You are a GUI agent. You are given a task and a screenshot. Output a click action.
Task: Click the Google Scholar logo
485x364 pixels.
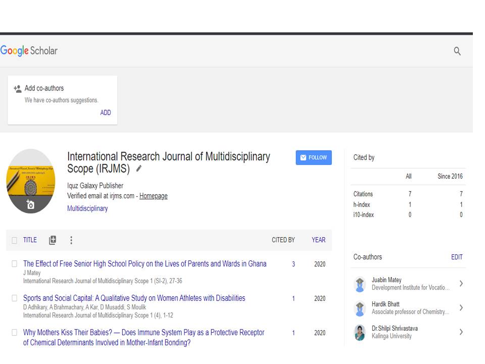(29, 51)
